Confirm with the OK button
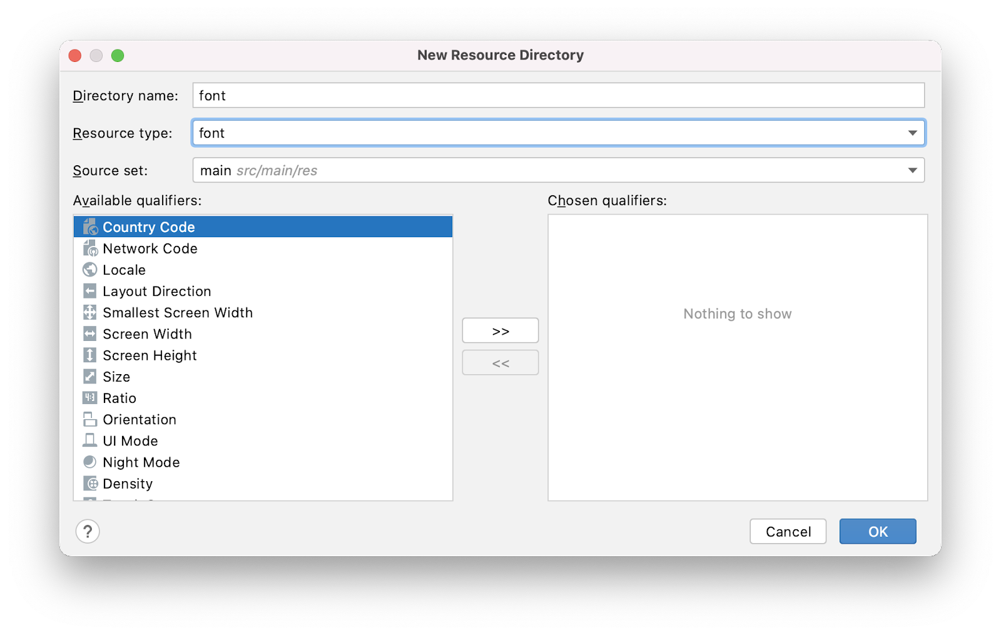 [x=877, y=531]
